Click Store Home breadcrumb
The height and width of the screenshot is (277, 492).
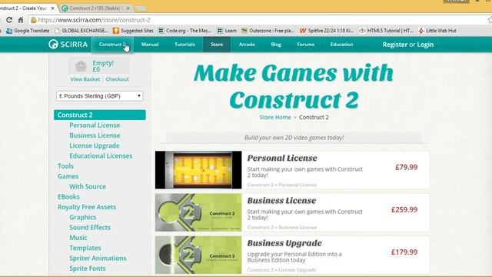coord(275,117)
